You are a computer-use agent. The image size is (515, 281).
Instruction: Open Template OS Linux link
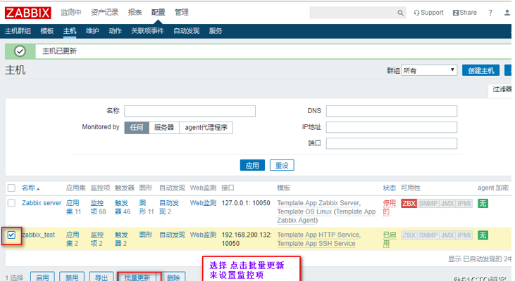pos(304,211)
